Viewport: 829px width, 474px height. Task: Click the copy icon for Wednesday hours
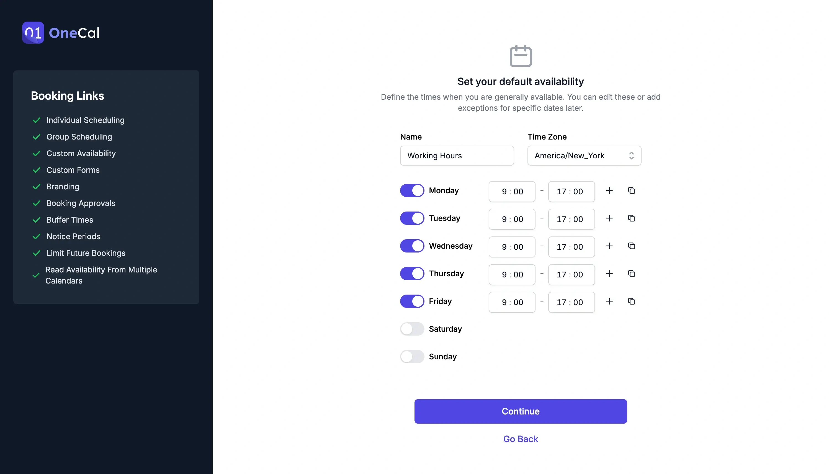tap(631, 245)
